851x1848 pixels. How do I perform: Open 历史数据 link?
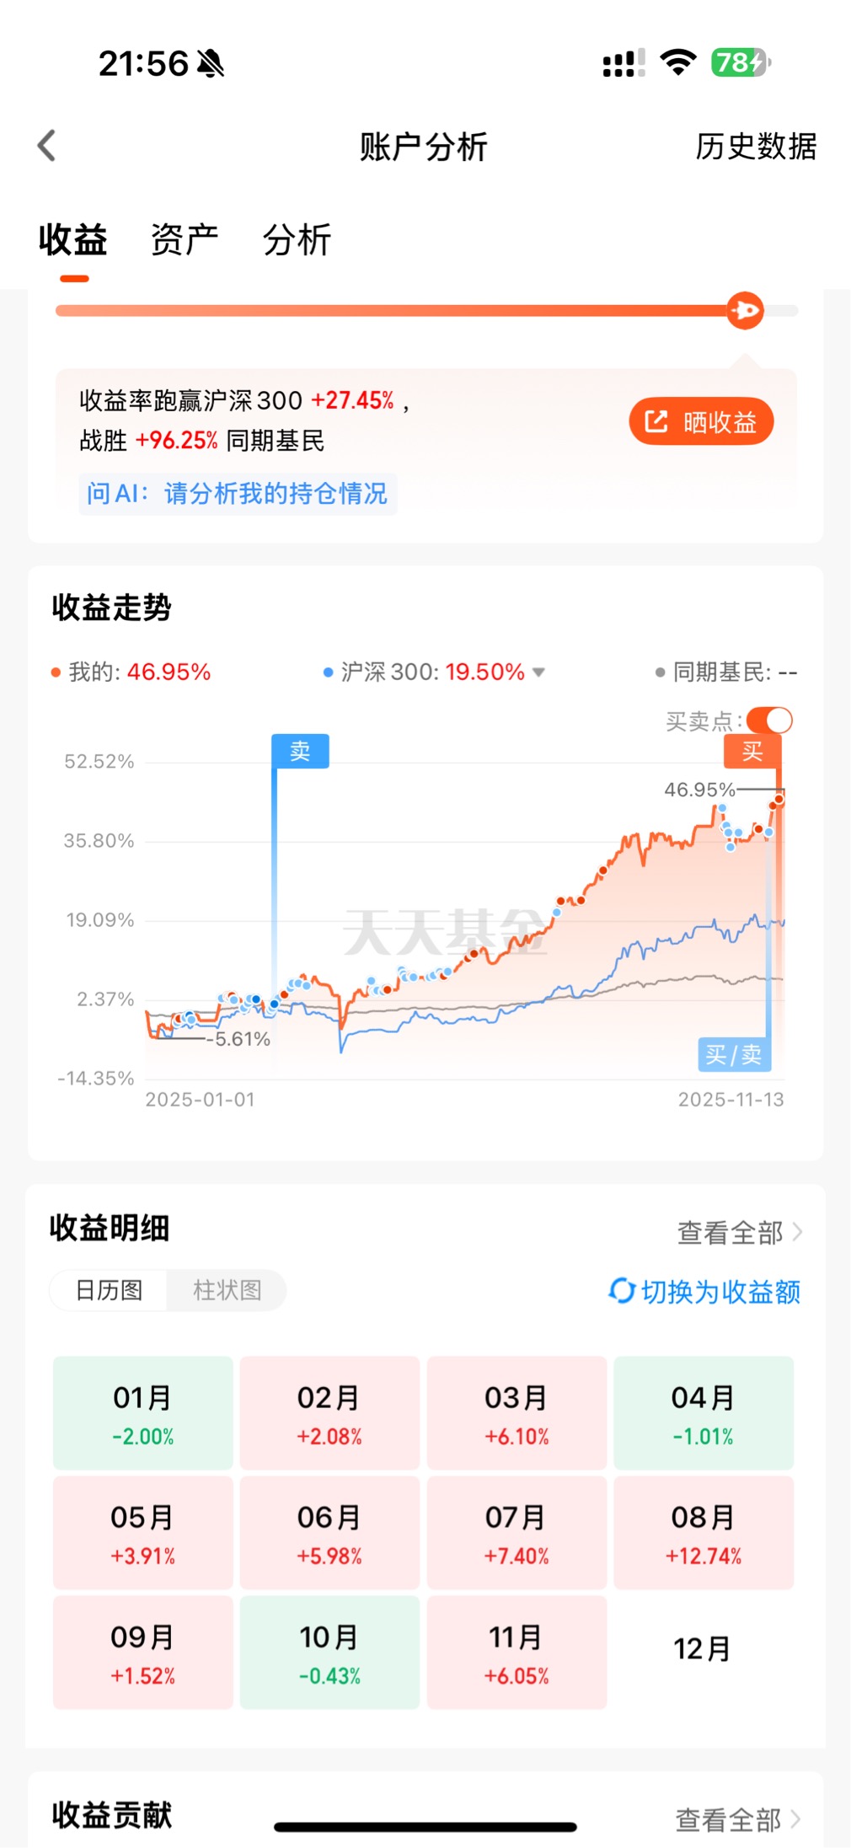tap(756, 147)
